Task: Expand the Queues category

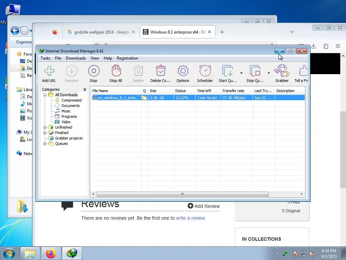Action: click(x=45, y=144)
